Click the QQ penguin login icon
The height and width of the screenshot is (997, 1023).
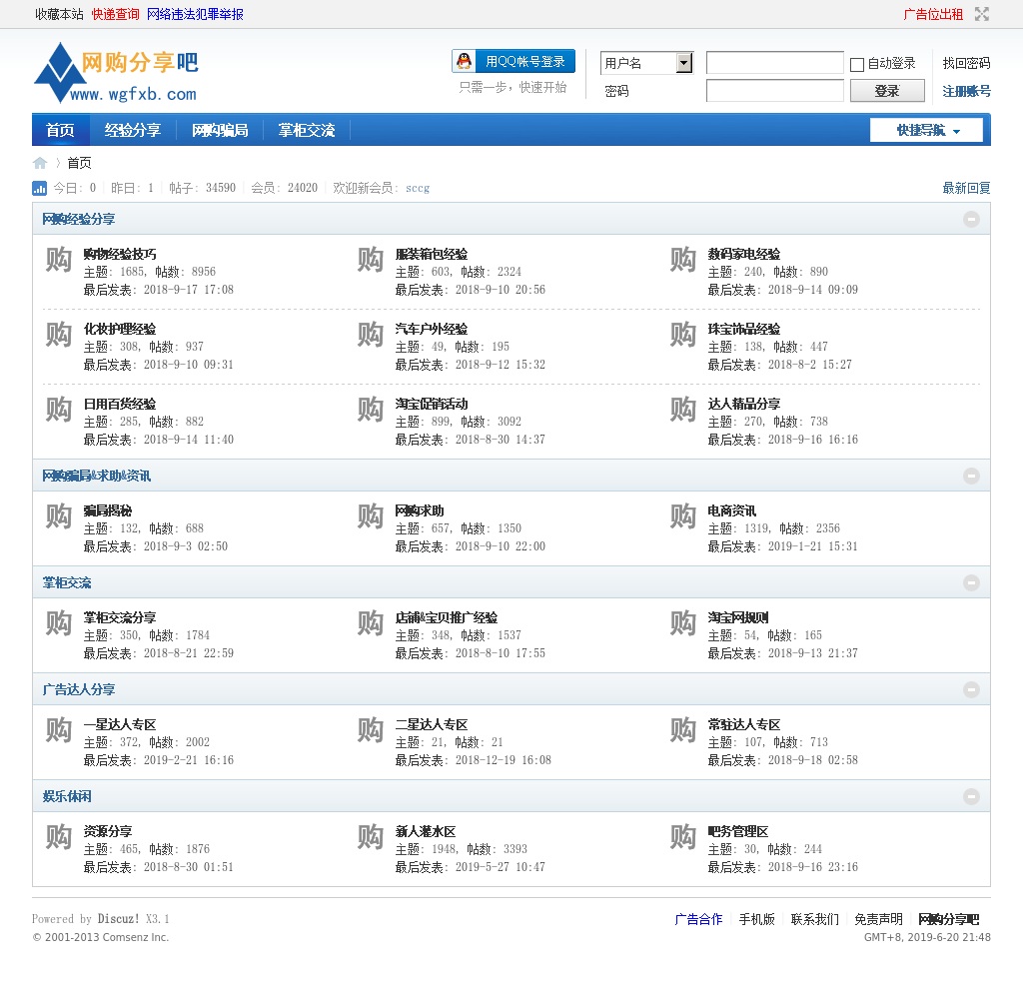464,61
